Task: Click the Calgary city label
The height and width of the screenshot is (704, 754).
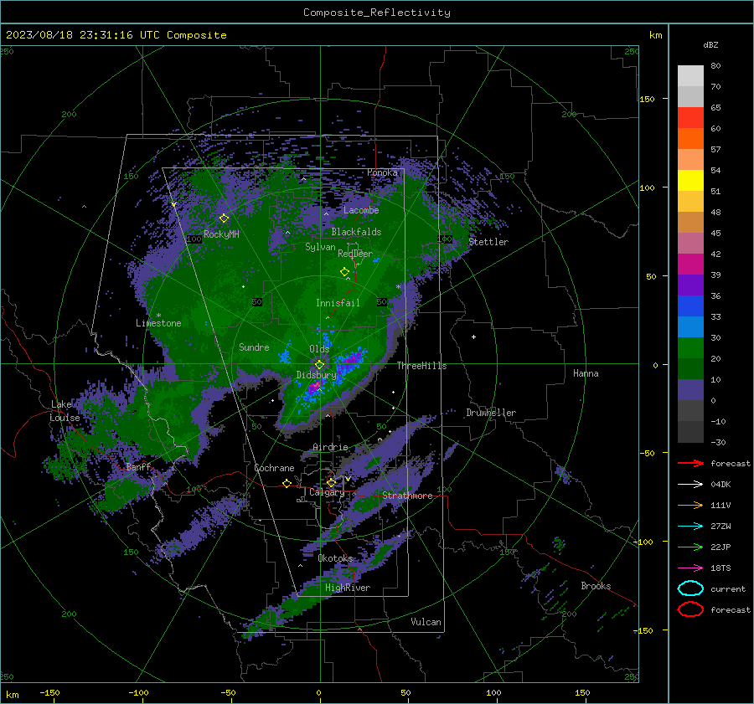Action: [327, 492]
